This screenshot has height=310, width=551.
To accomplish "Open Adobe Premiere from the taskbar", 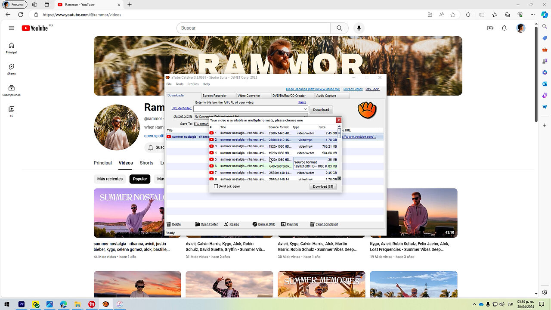I will coord(22,304).
